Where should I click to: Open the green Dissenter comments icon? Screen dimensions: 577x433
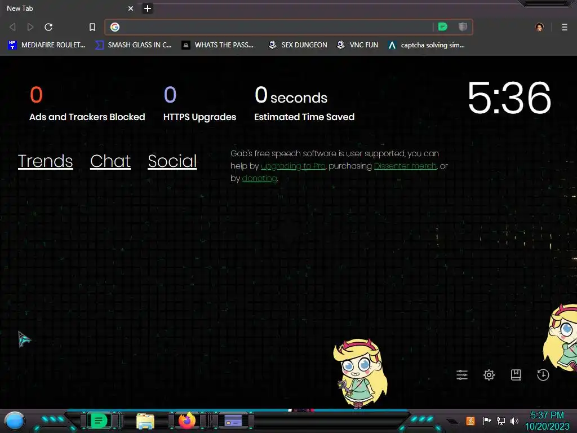pyautogui.click(x=443, y=26)
